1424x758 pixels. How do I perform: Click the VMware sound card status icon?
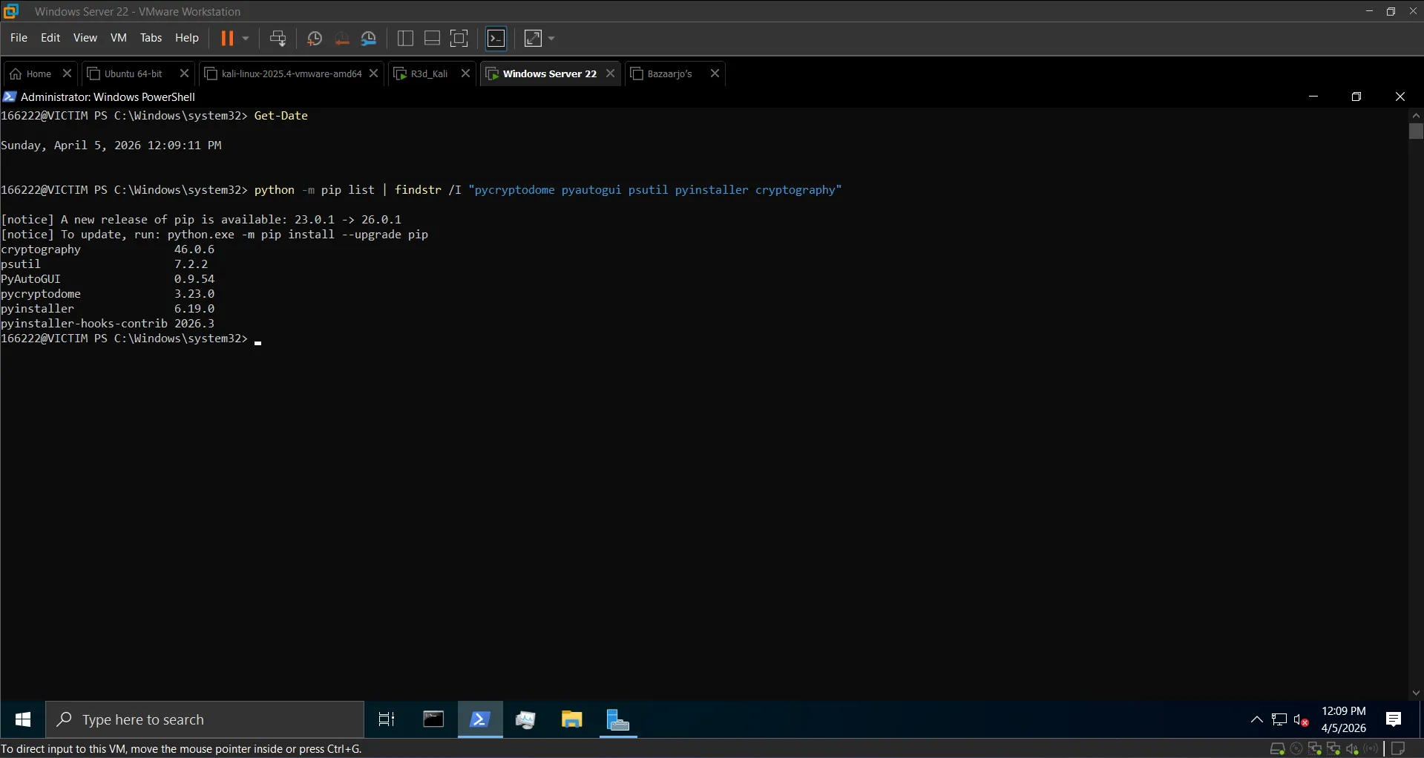[1352, 748]
